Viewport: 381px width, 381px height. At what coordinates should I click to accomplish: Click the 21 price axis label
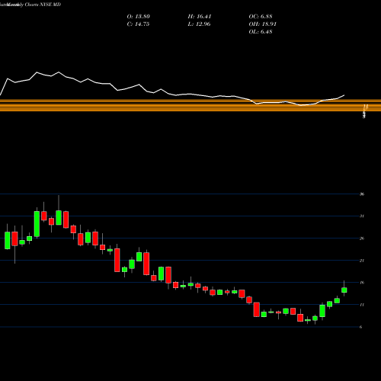click(x=362, y=261)
